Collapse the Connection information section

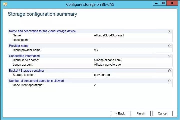tap(169, 56)
